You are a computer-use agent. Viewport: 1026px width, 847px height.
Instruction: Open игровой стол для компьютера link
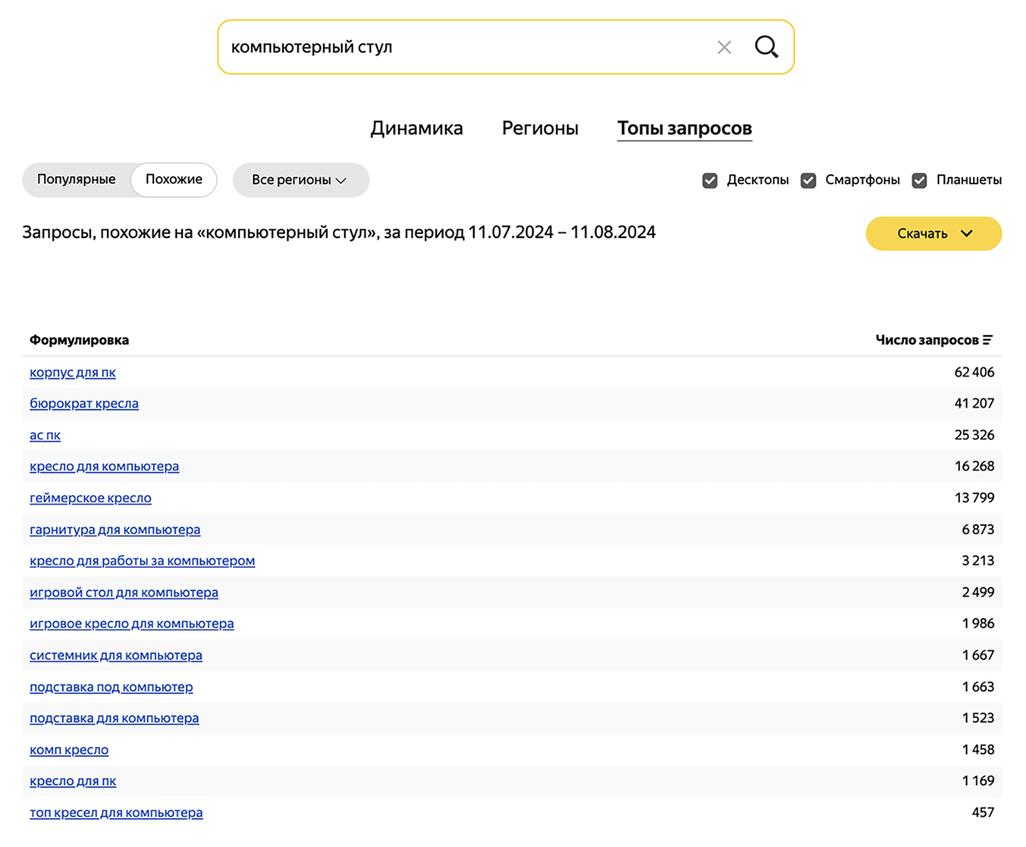124,593
